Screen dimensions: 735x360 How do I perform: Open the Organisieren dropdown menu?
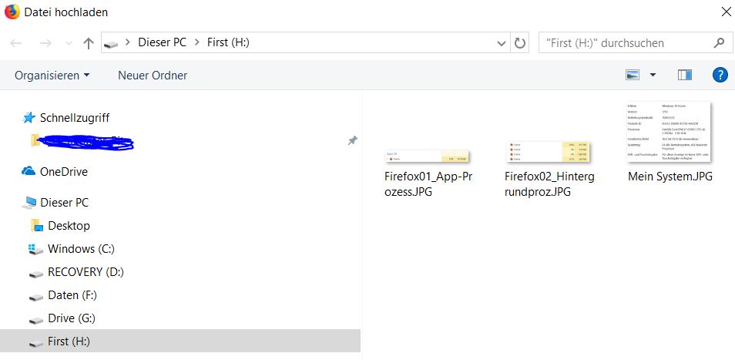pos(52,75)
